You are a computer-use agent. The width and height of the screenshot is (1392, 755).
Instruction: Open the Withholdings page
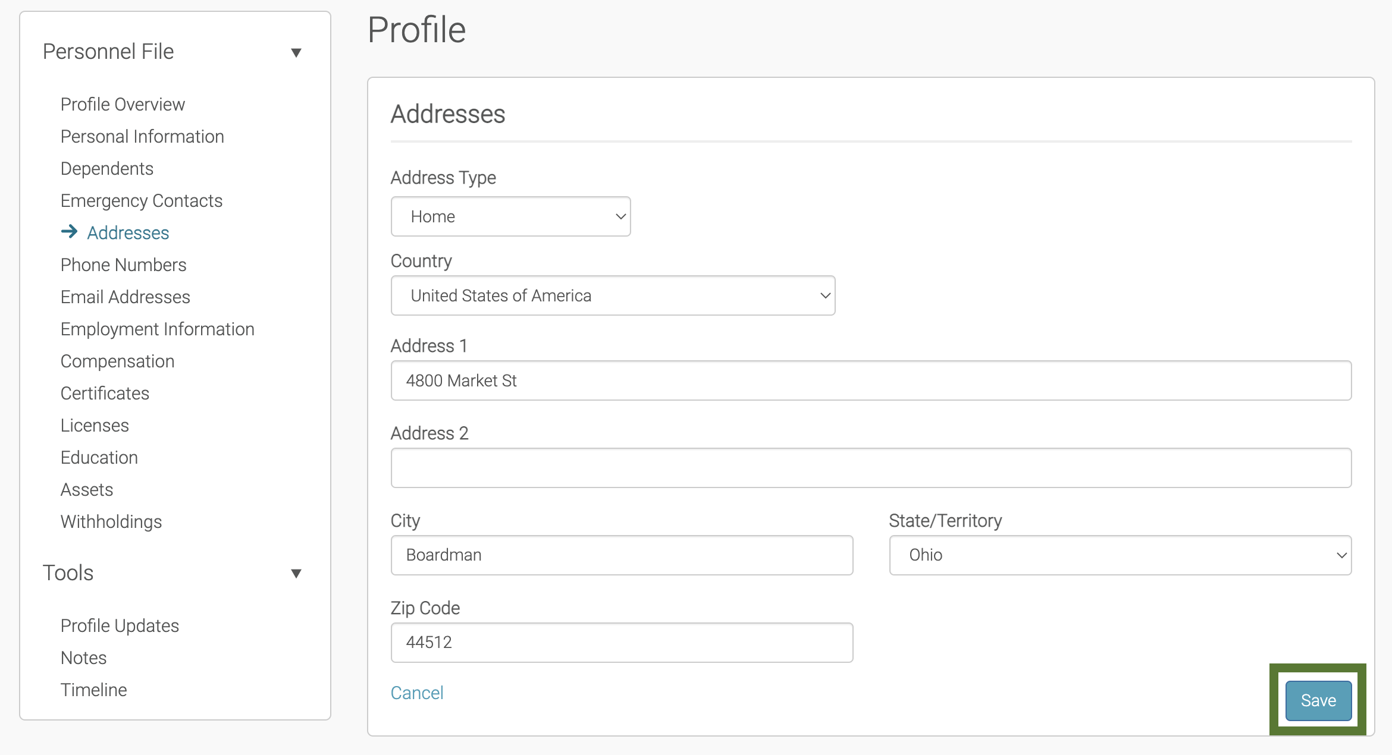point(111,521)
